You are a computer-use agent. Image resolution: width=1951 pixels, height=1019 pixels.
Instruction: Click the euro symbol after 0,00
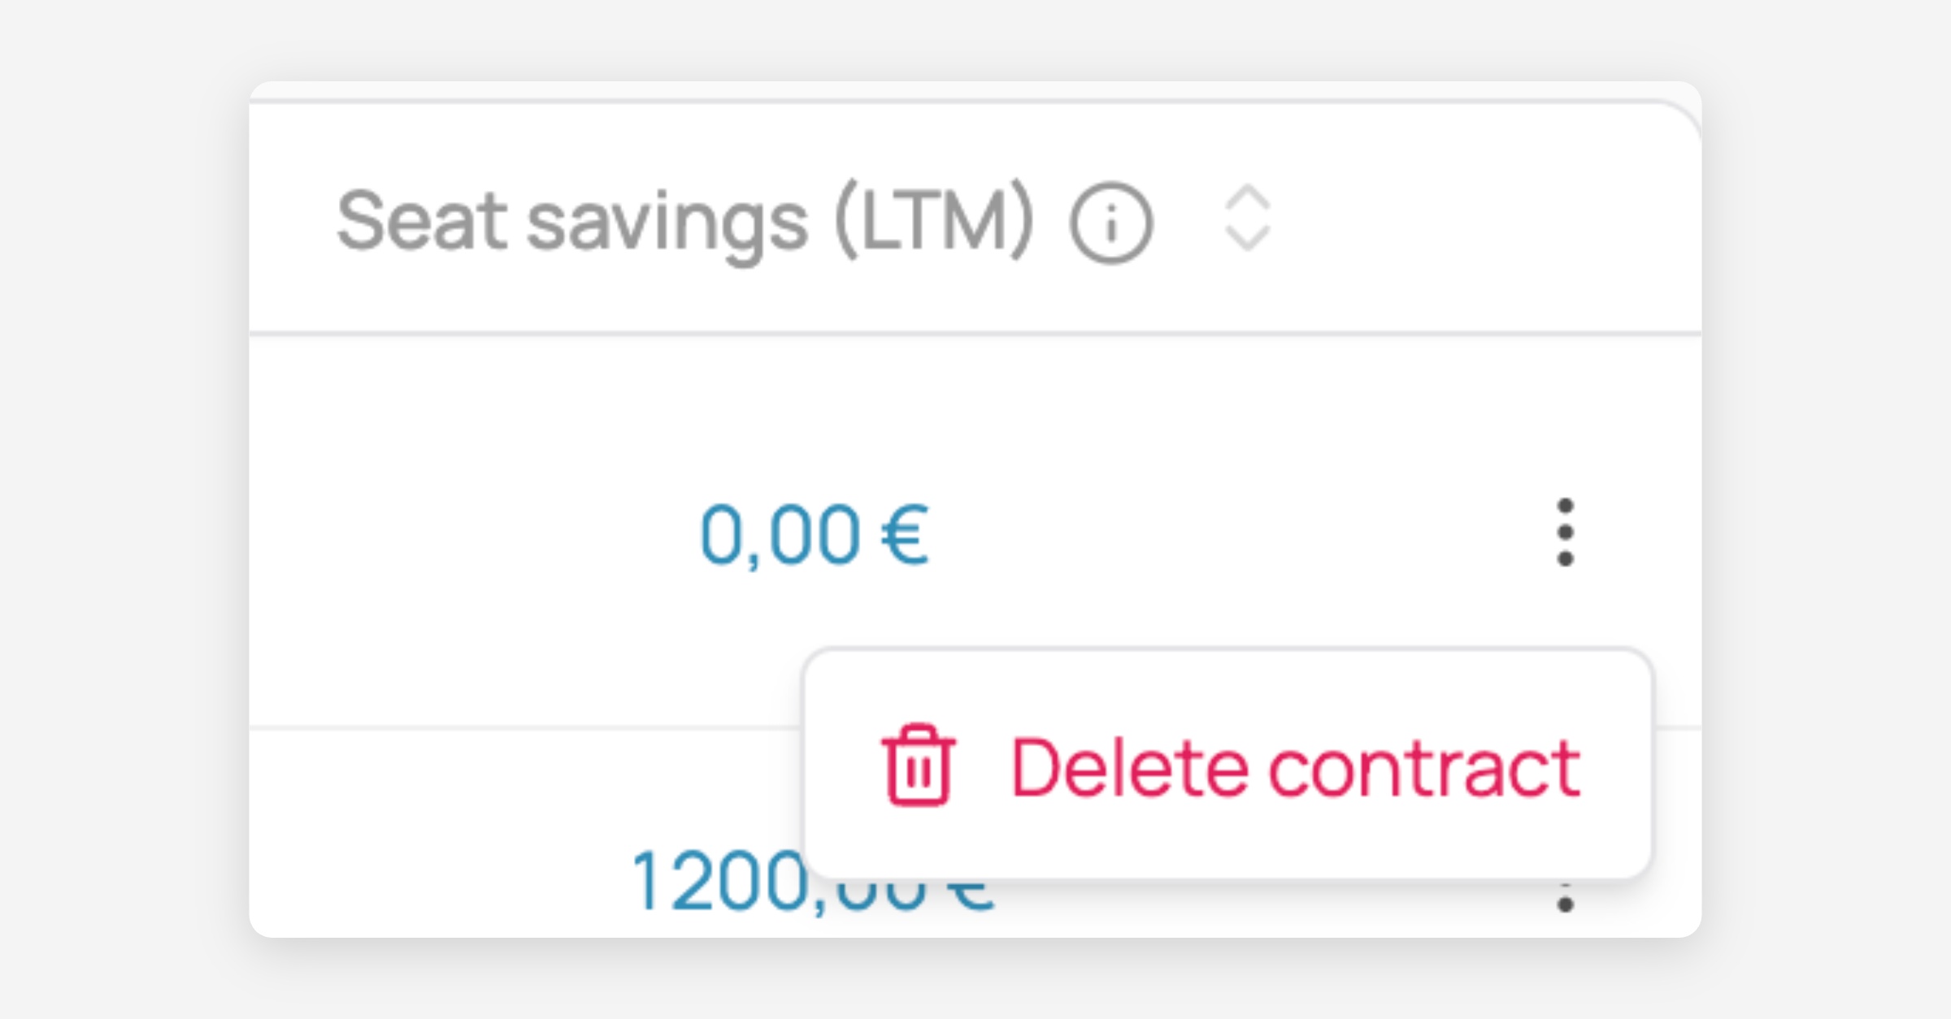[x=904, y=534]
